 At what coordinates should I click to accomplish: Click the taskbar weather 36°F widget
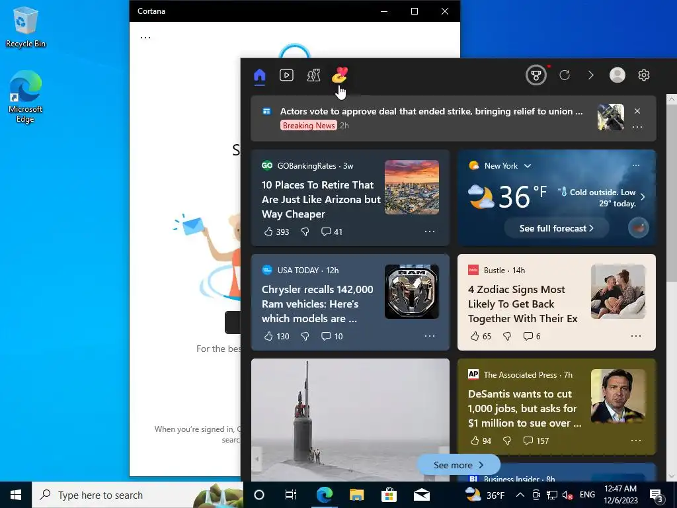tap(485, 495)
